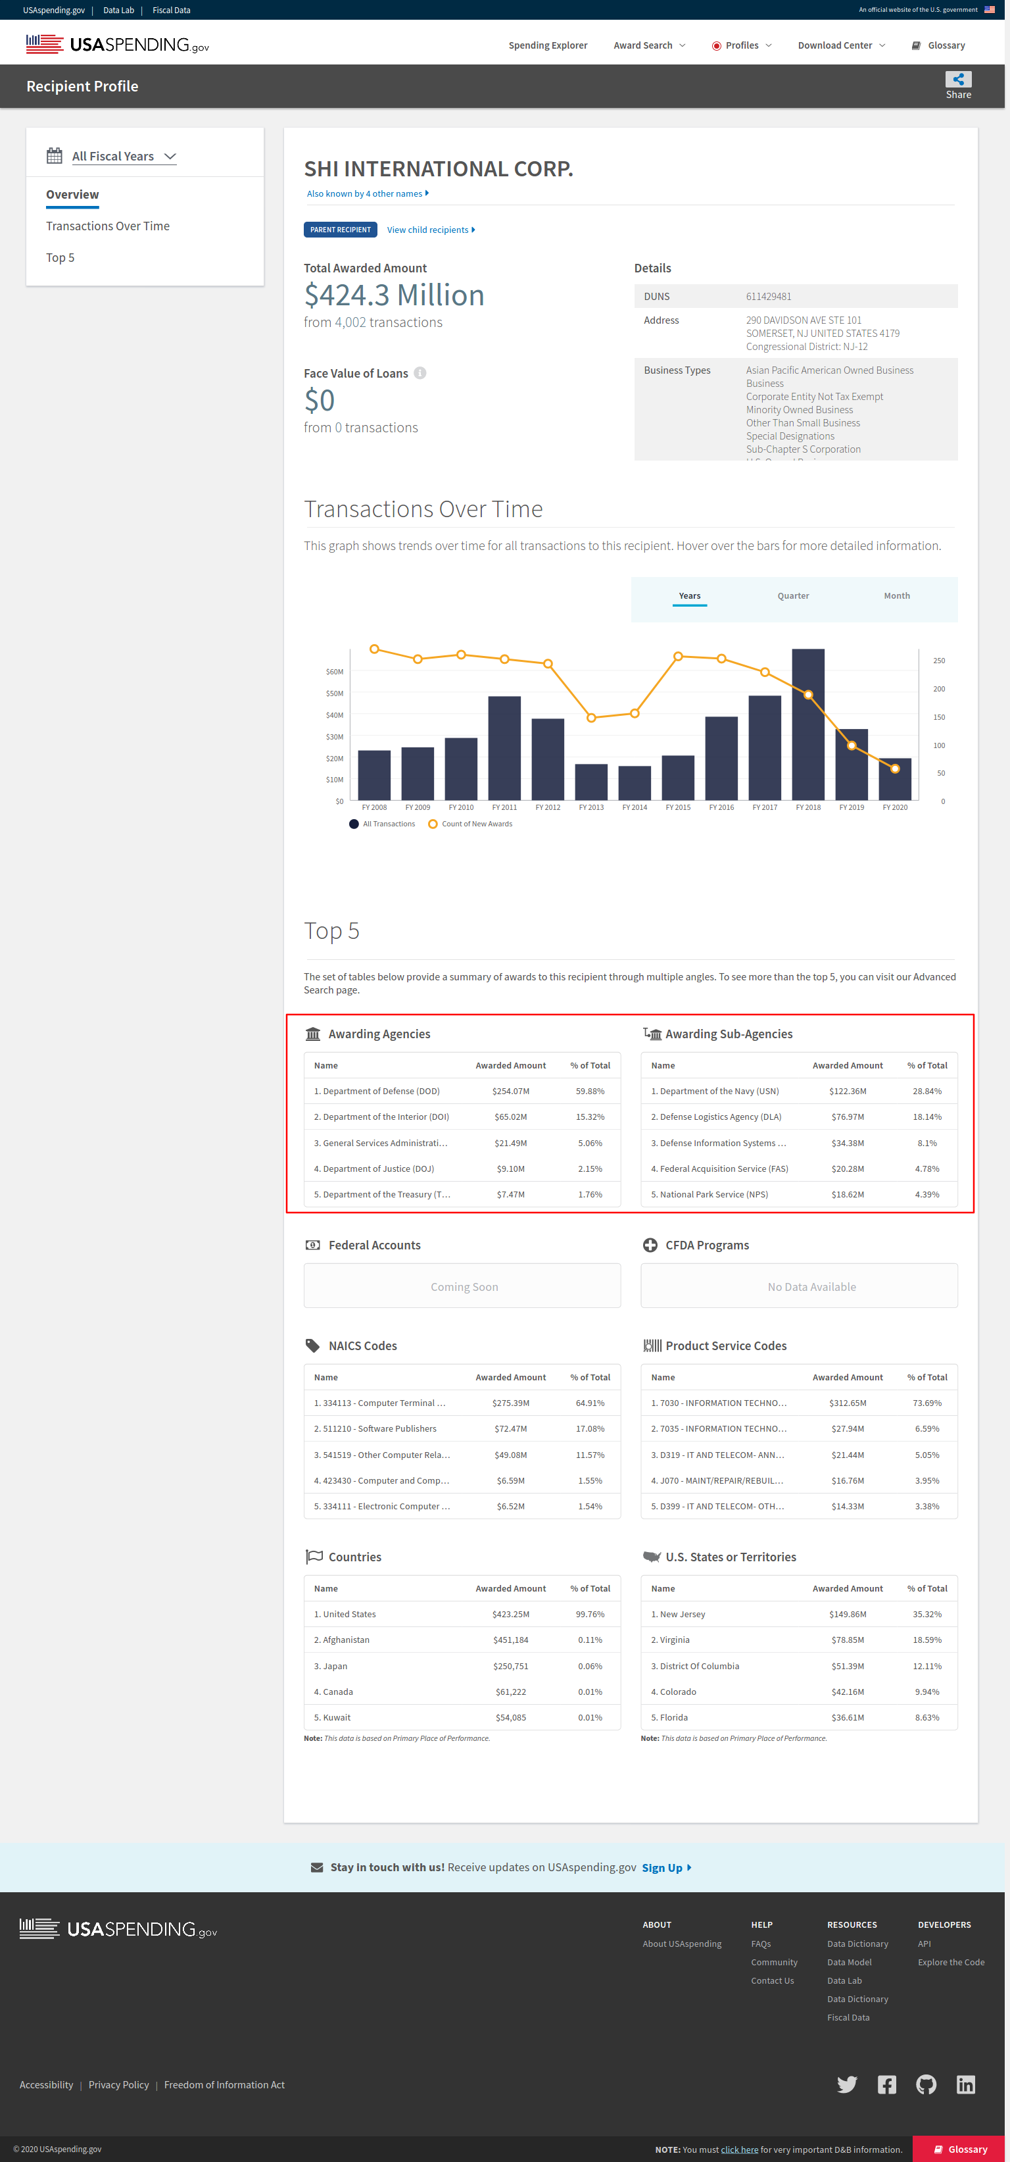Open the Glossary navigation item
1010x2162 pixels.
(938, 45)
